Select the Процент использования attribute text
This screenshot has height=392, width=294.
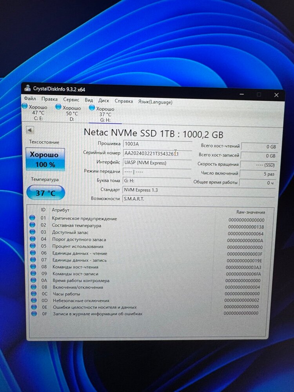(78, 246)
